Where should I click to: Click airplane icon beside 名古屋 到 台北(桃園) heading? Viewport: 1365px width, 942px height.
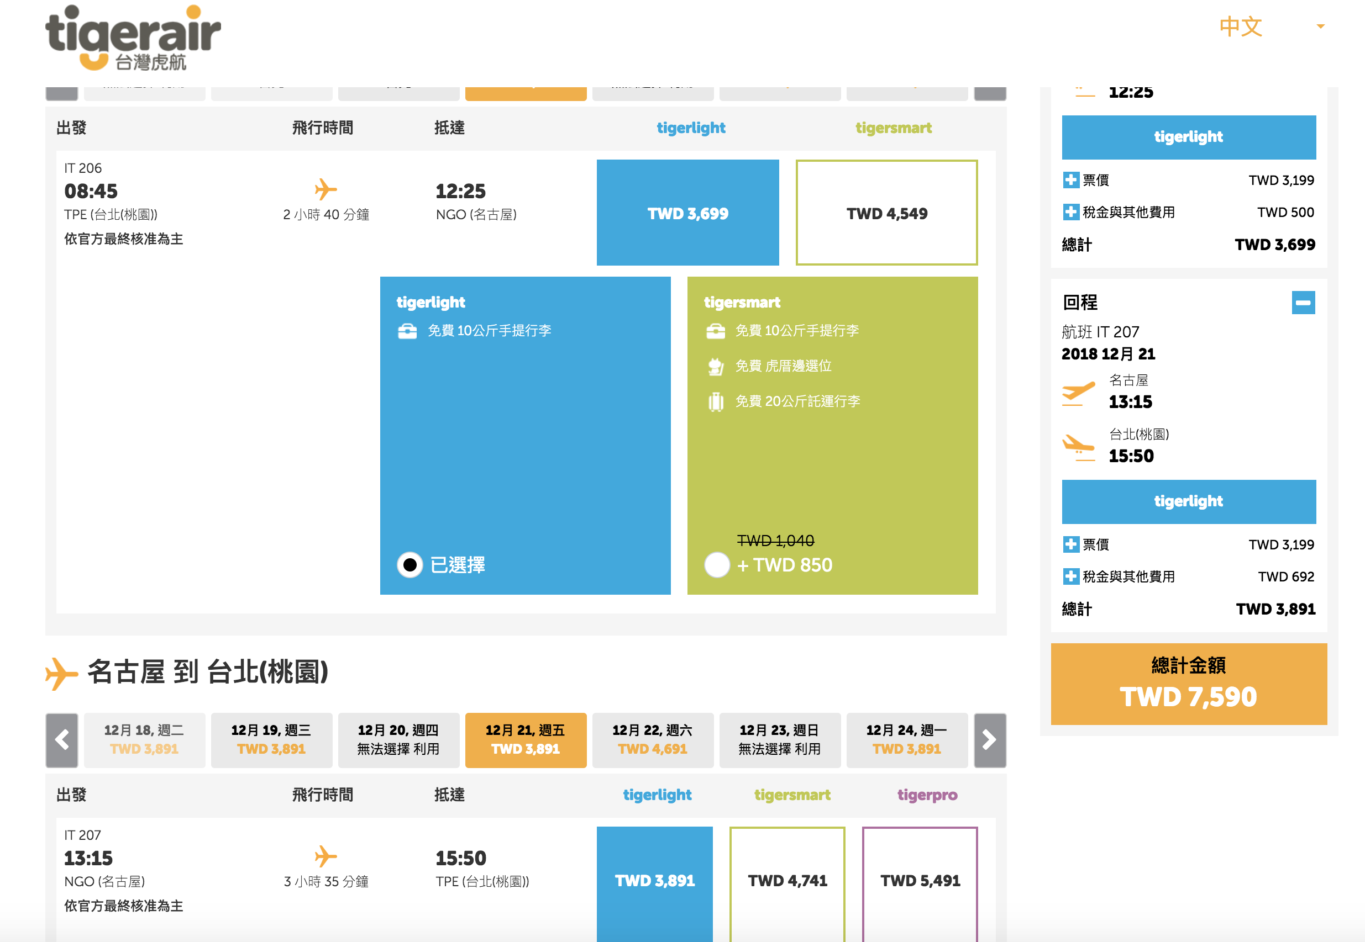pyautogui.click(x=61, y=673)
